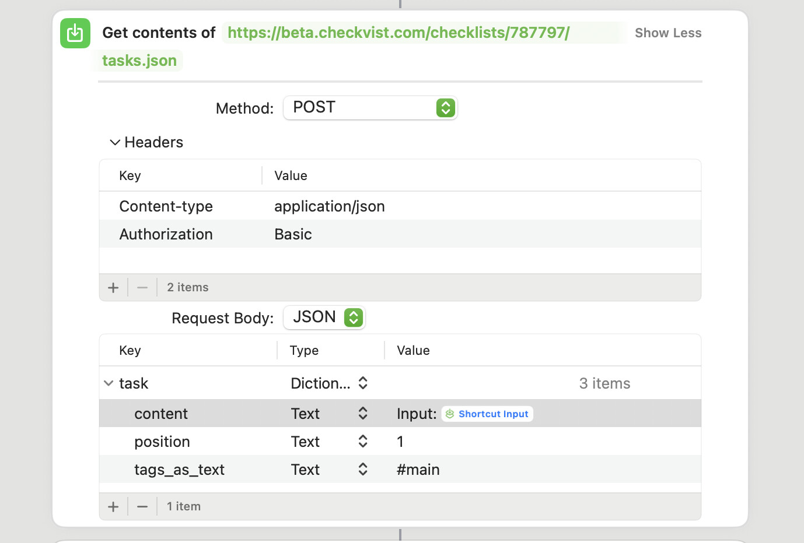804x543 pixels.
Task: Click the minus icon under Headers table
Action: point(142,287)
